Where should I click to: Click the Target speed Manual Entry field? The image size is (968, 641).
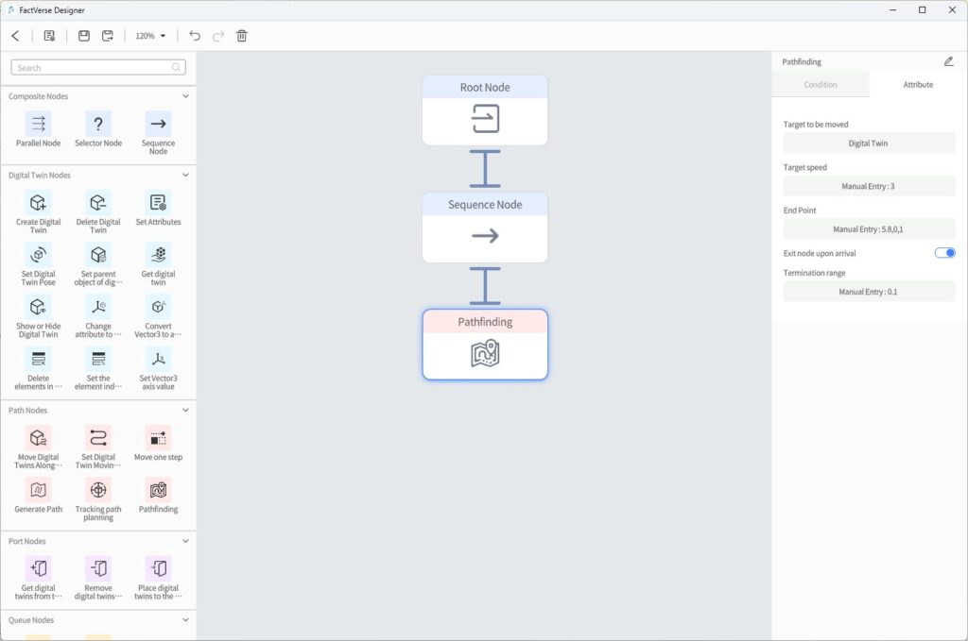click(869, 185)
